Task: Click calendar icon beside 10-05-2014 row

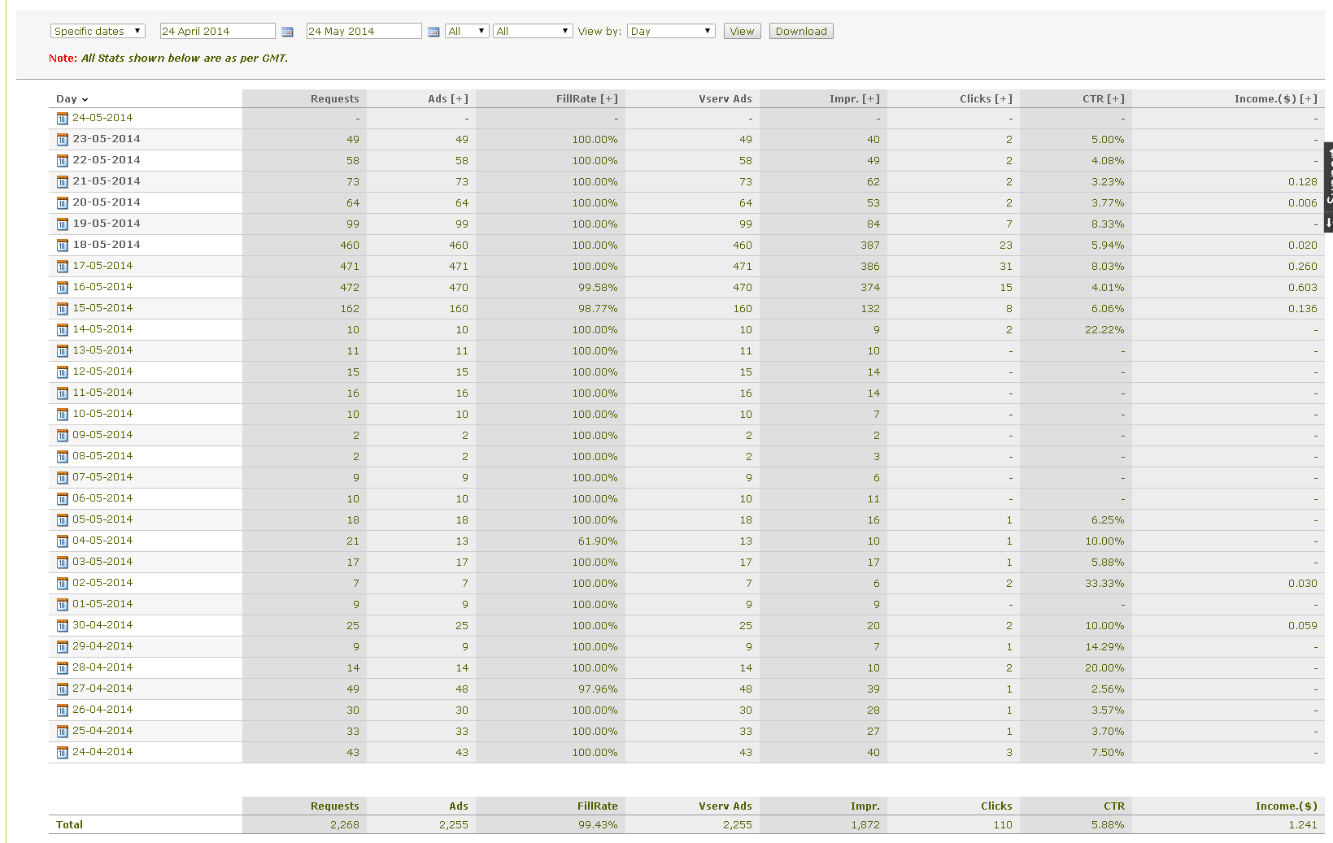Action: 62,415
